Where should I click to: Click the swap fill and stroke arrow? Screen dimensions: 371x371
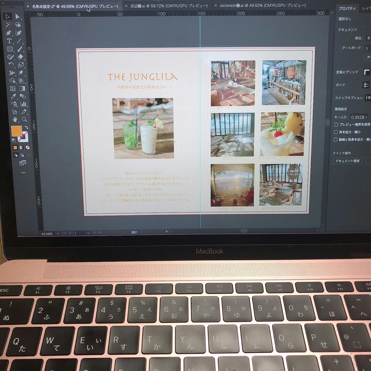[x=26, y=128]
